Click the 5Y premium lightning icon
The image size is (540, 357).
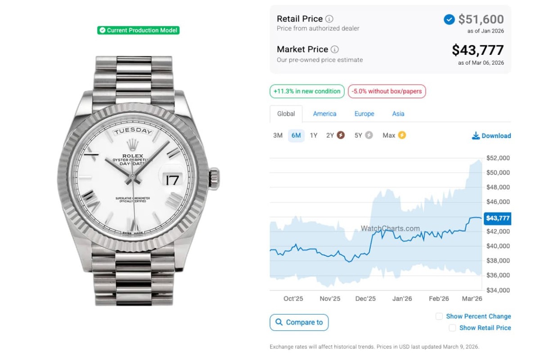369,135
